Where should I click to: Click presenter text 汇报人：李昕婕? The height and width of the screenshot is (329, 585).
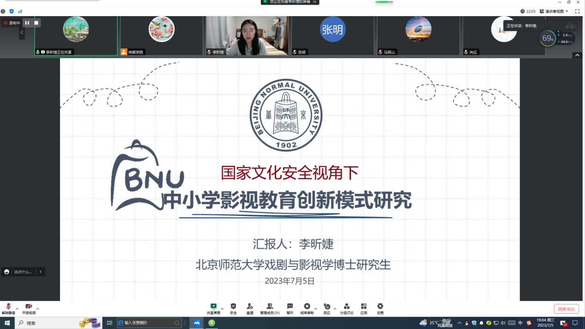[293, 244]
